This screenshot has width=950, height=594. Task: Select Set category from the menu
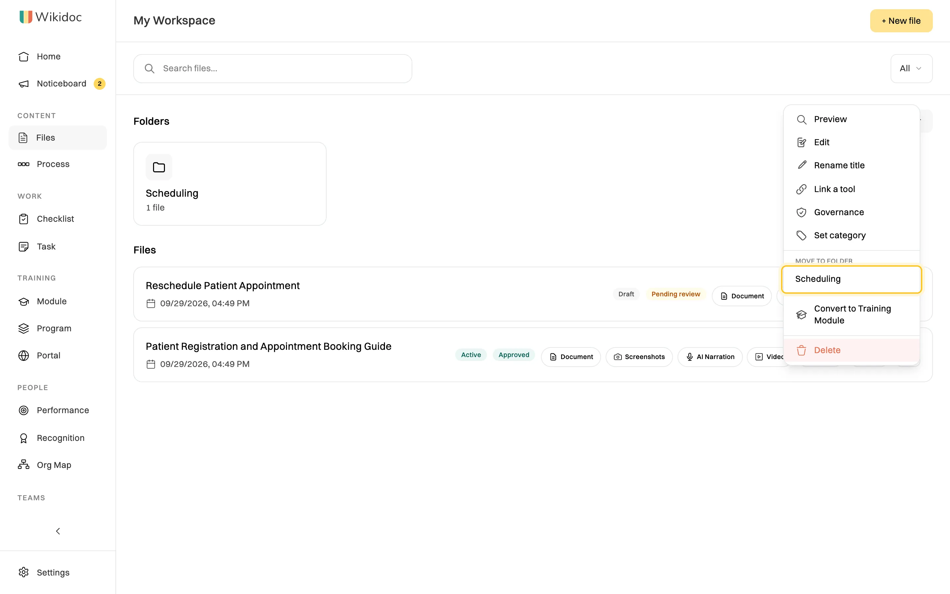click(851, 235)
